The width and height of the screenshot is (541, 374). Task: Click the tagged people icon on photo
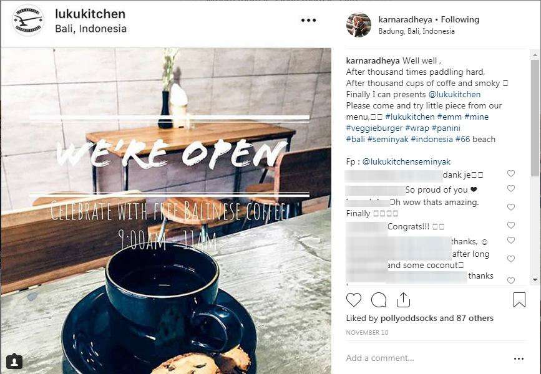(14, 362)
